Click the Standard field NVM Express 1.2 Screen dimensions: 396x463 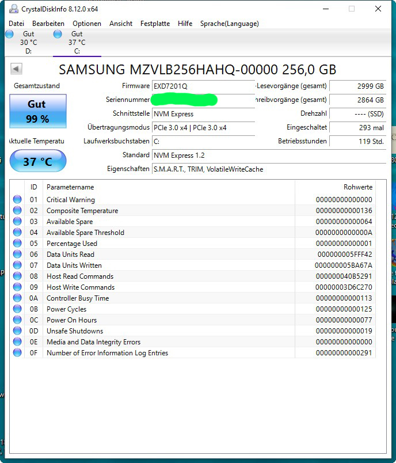[x=269, y=155]
